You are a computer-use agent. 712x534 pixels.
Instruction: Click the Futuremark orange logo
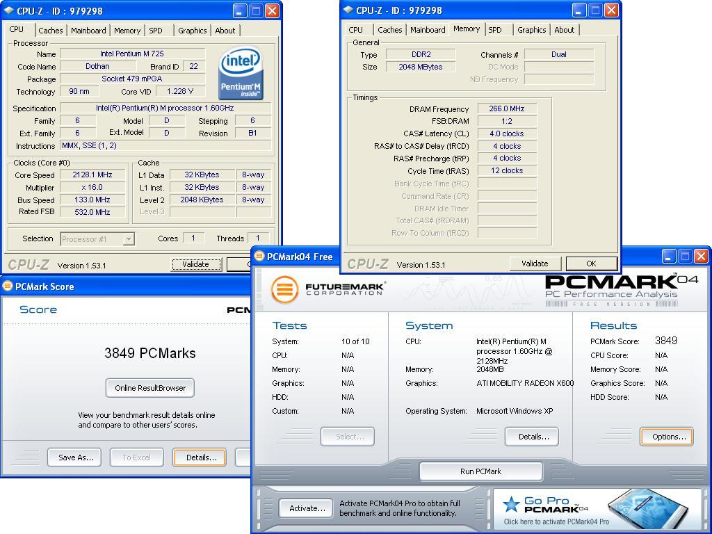pos(284,289)
